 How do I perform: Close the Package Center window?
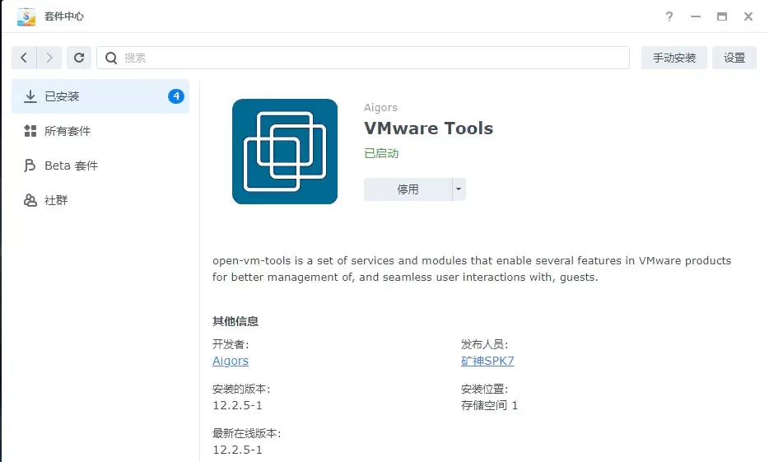point(748,16)
